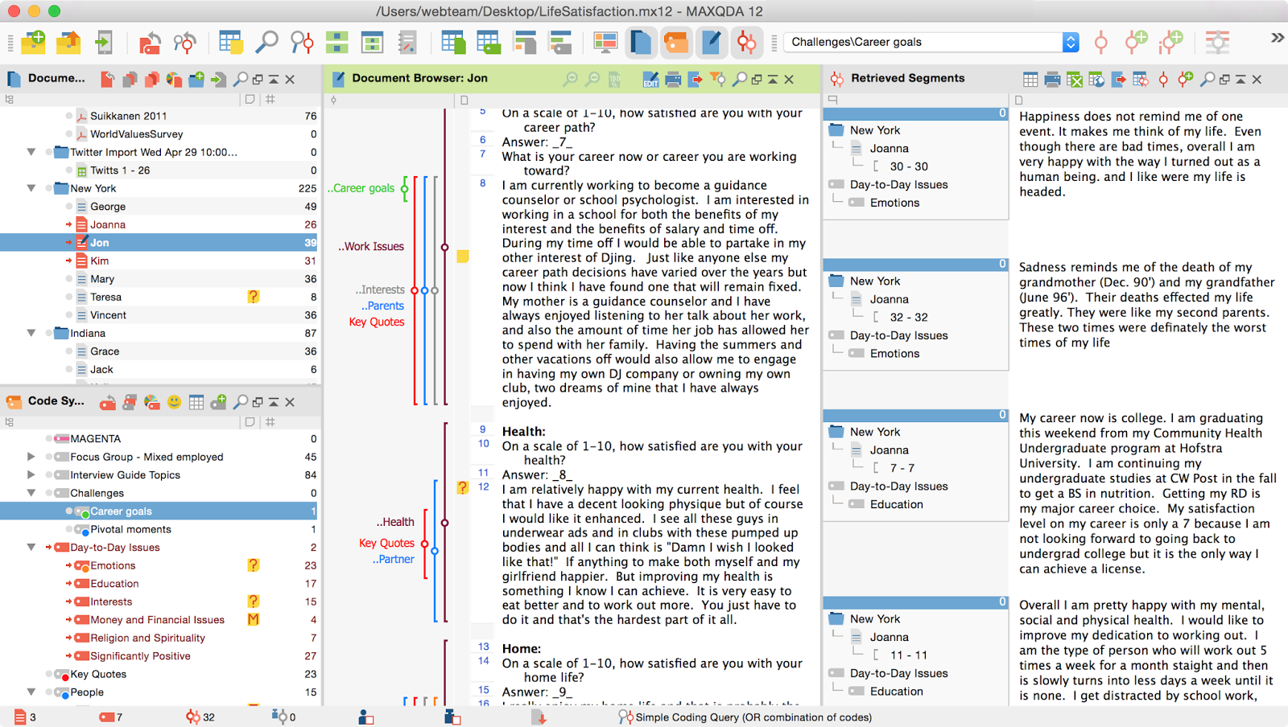Toggle activation circle for George document
This screenshot has height=727, width=1288.
click(69, 207)
